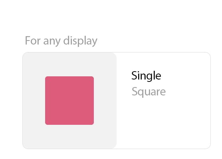222x159 pixels.
Task: Select the card's right-hand description panel
Action: [x=164, y=101]
